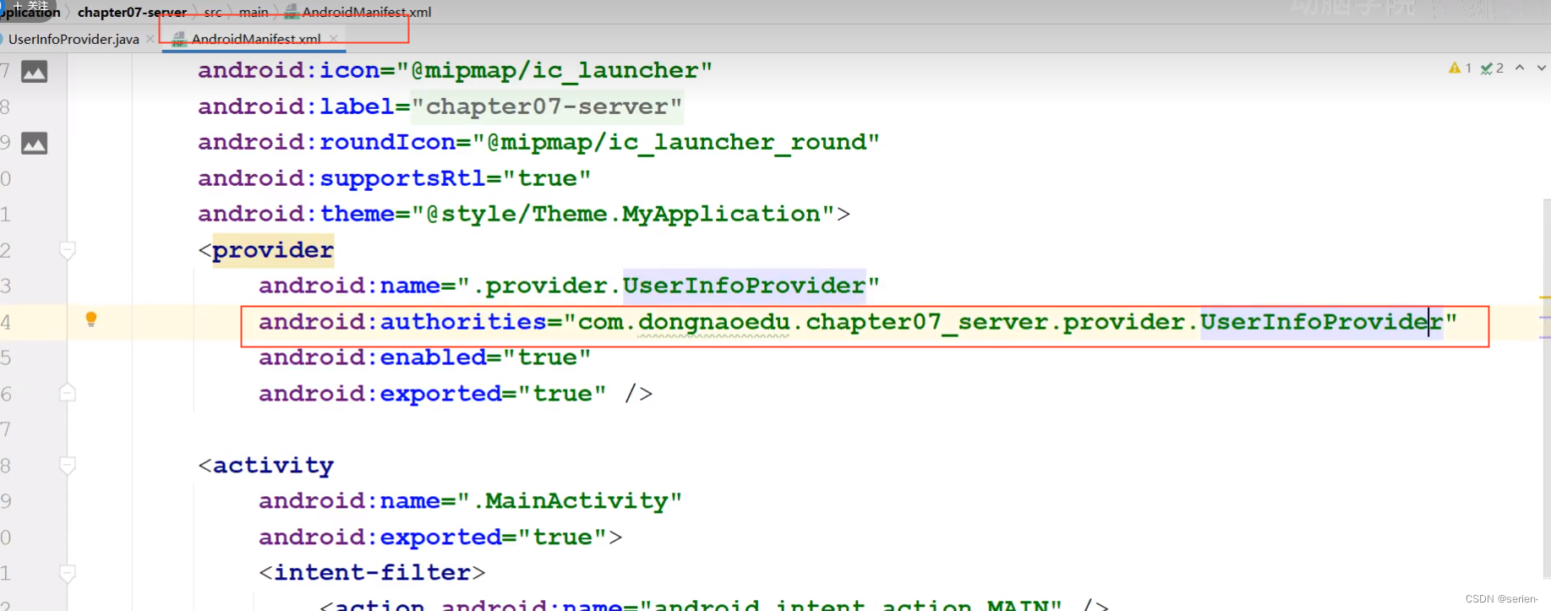This screenshot has width=1551, height=611.
Task: Click "@mipmap/ic_launcher" icon value
Action: [x=554, y=70]
